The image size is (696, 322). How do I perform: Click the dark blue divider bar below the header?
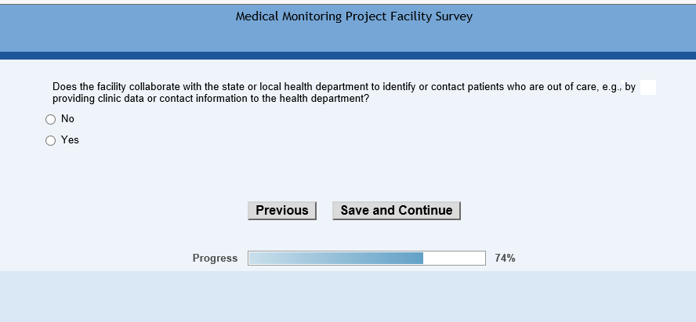pos(348,56)
